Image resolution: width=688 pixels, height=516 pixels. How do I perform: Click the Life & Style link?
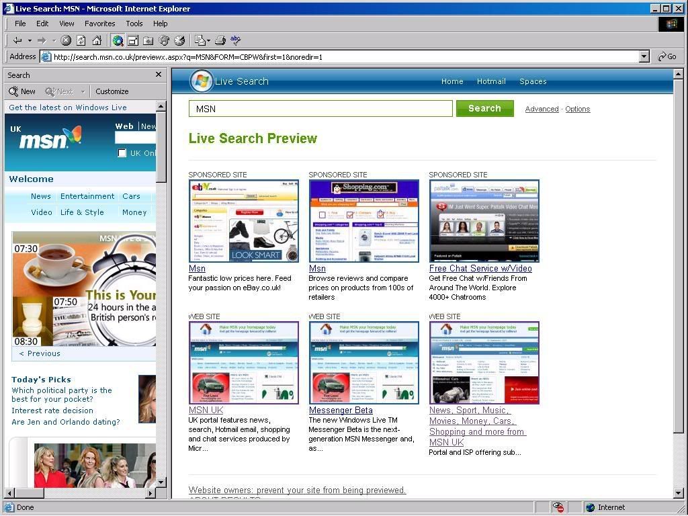pos(82,212)
